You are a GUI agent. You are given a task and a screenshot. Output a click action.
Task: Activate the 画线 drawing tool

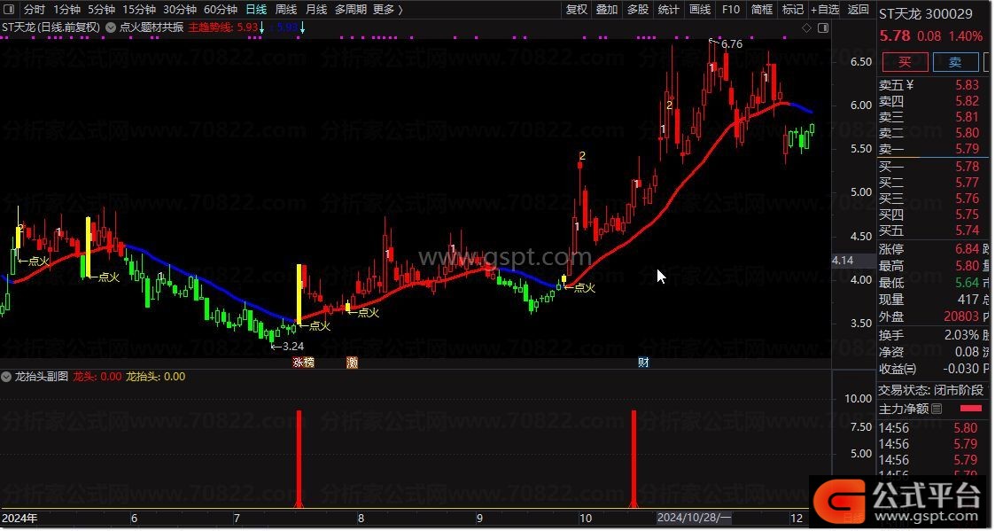point(699,10)
